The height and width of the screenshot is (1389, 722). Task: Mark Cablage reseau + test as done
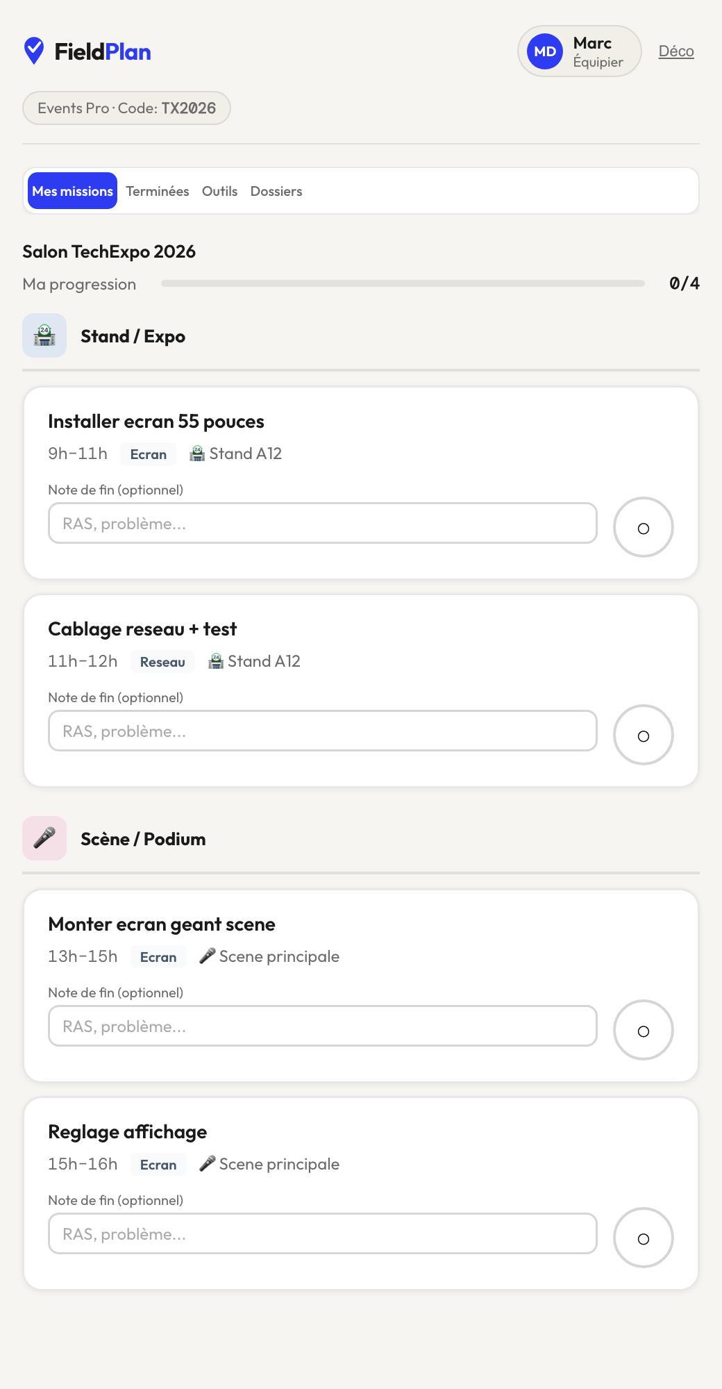click(644, 735)
